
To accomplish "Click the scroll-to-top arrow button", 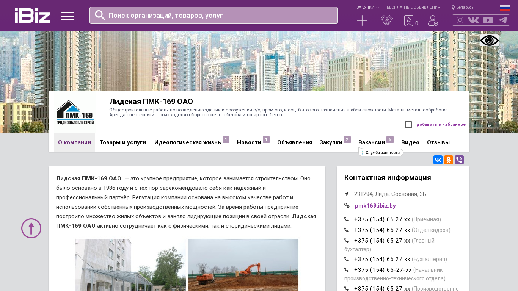I will [x=31, y=228].
